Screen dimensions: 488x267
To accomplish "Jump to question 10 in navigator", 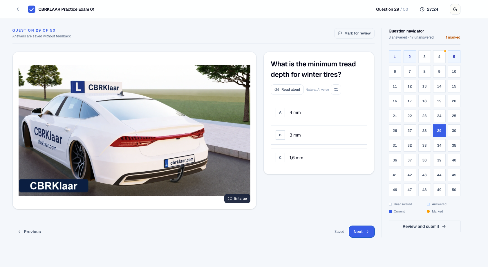I will pos(454,72).
